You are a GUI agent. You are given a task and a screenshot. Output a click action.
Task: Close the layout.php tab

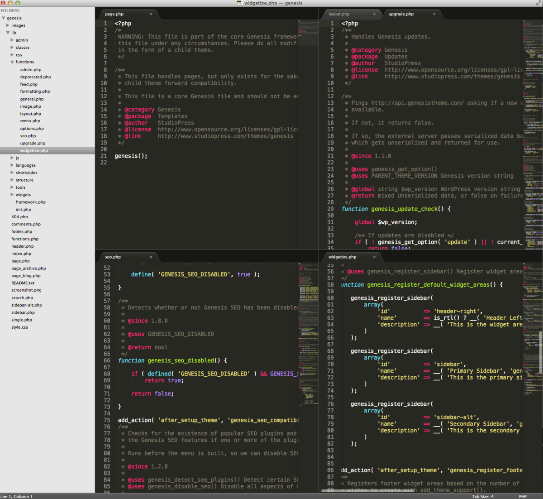(374, 14)
